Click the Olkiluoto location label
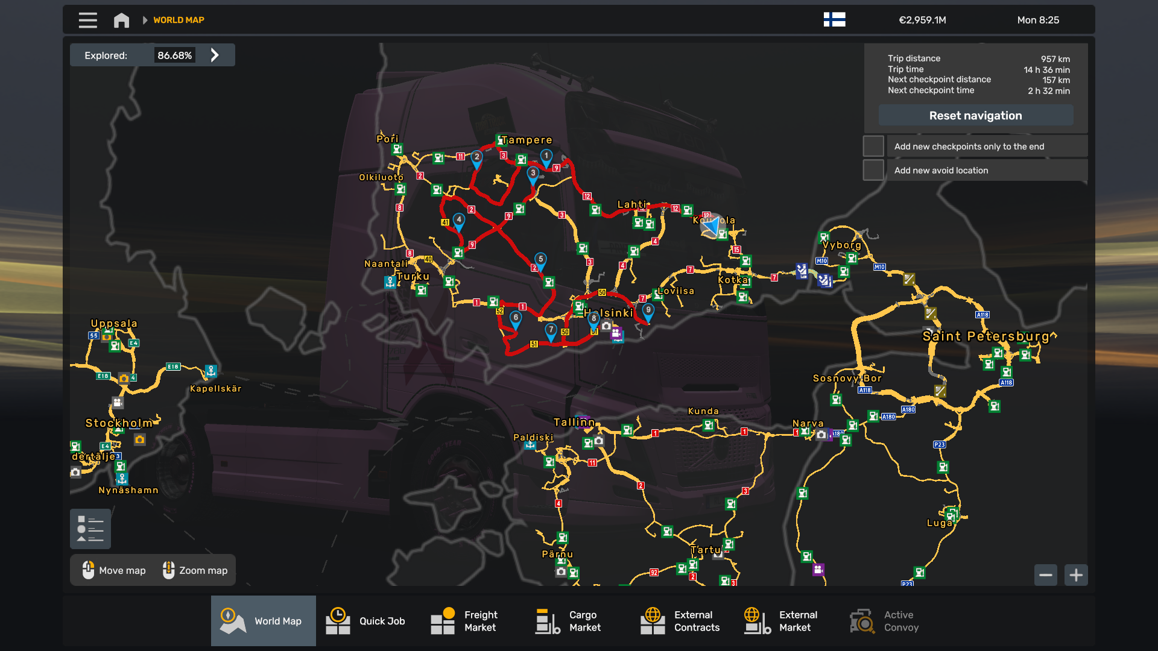The image size is (1158, 651). point(381,177)
